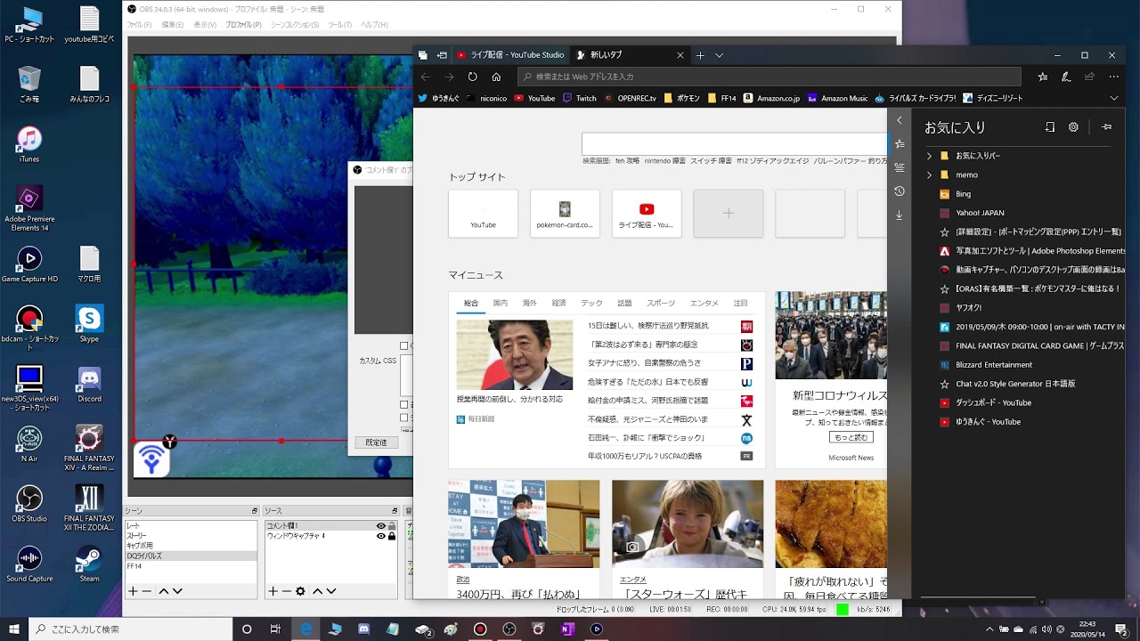Expand memo folder in favorites
Screen dimensions: 1140x641
[930, 174]
